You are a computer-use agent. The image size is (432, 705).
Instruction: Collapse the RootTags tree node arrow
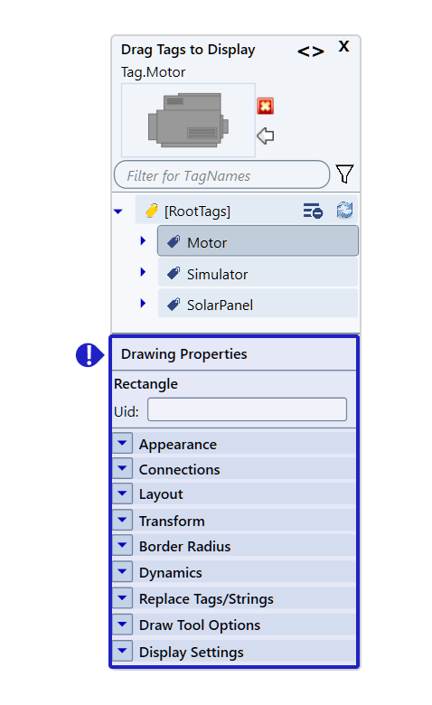coord(118,211)
